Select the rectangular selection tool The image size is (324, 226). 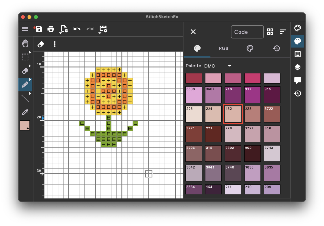[25, 57]
